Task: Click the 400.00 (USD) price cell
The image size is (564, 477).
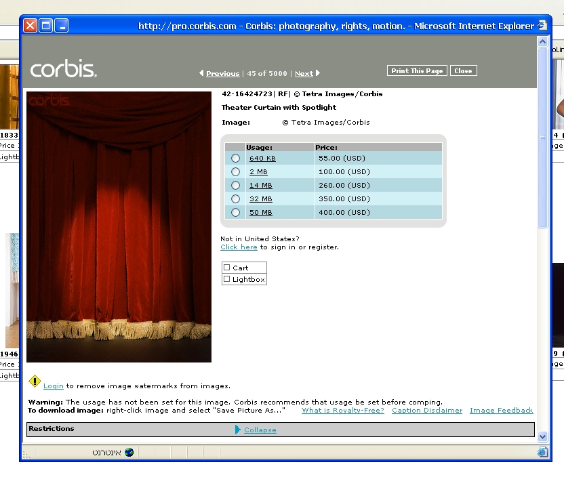Action: 378,213
